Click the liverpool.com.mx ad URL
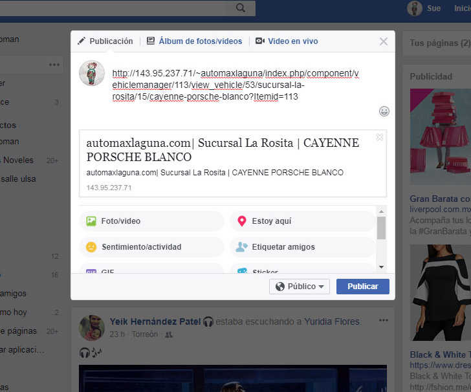Screen dimensions: 471x392 [x=441, y=210]
